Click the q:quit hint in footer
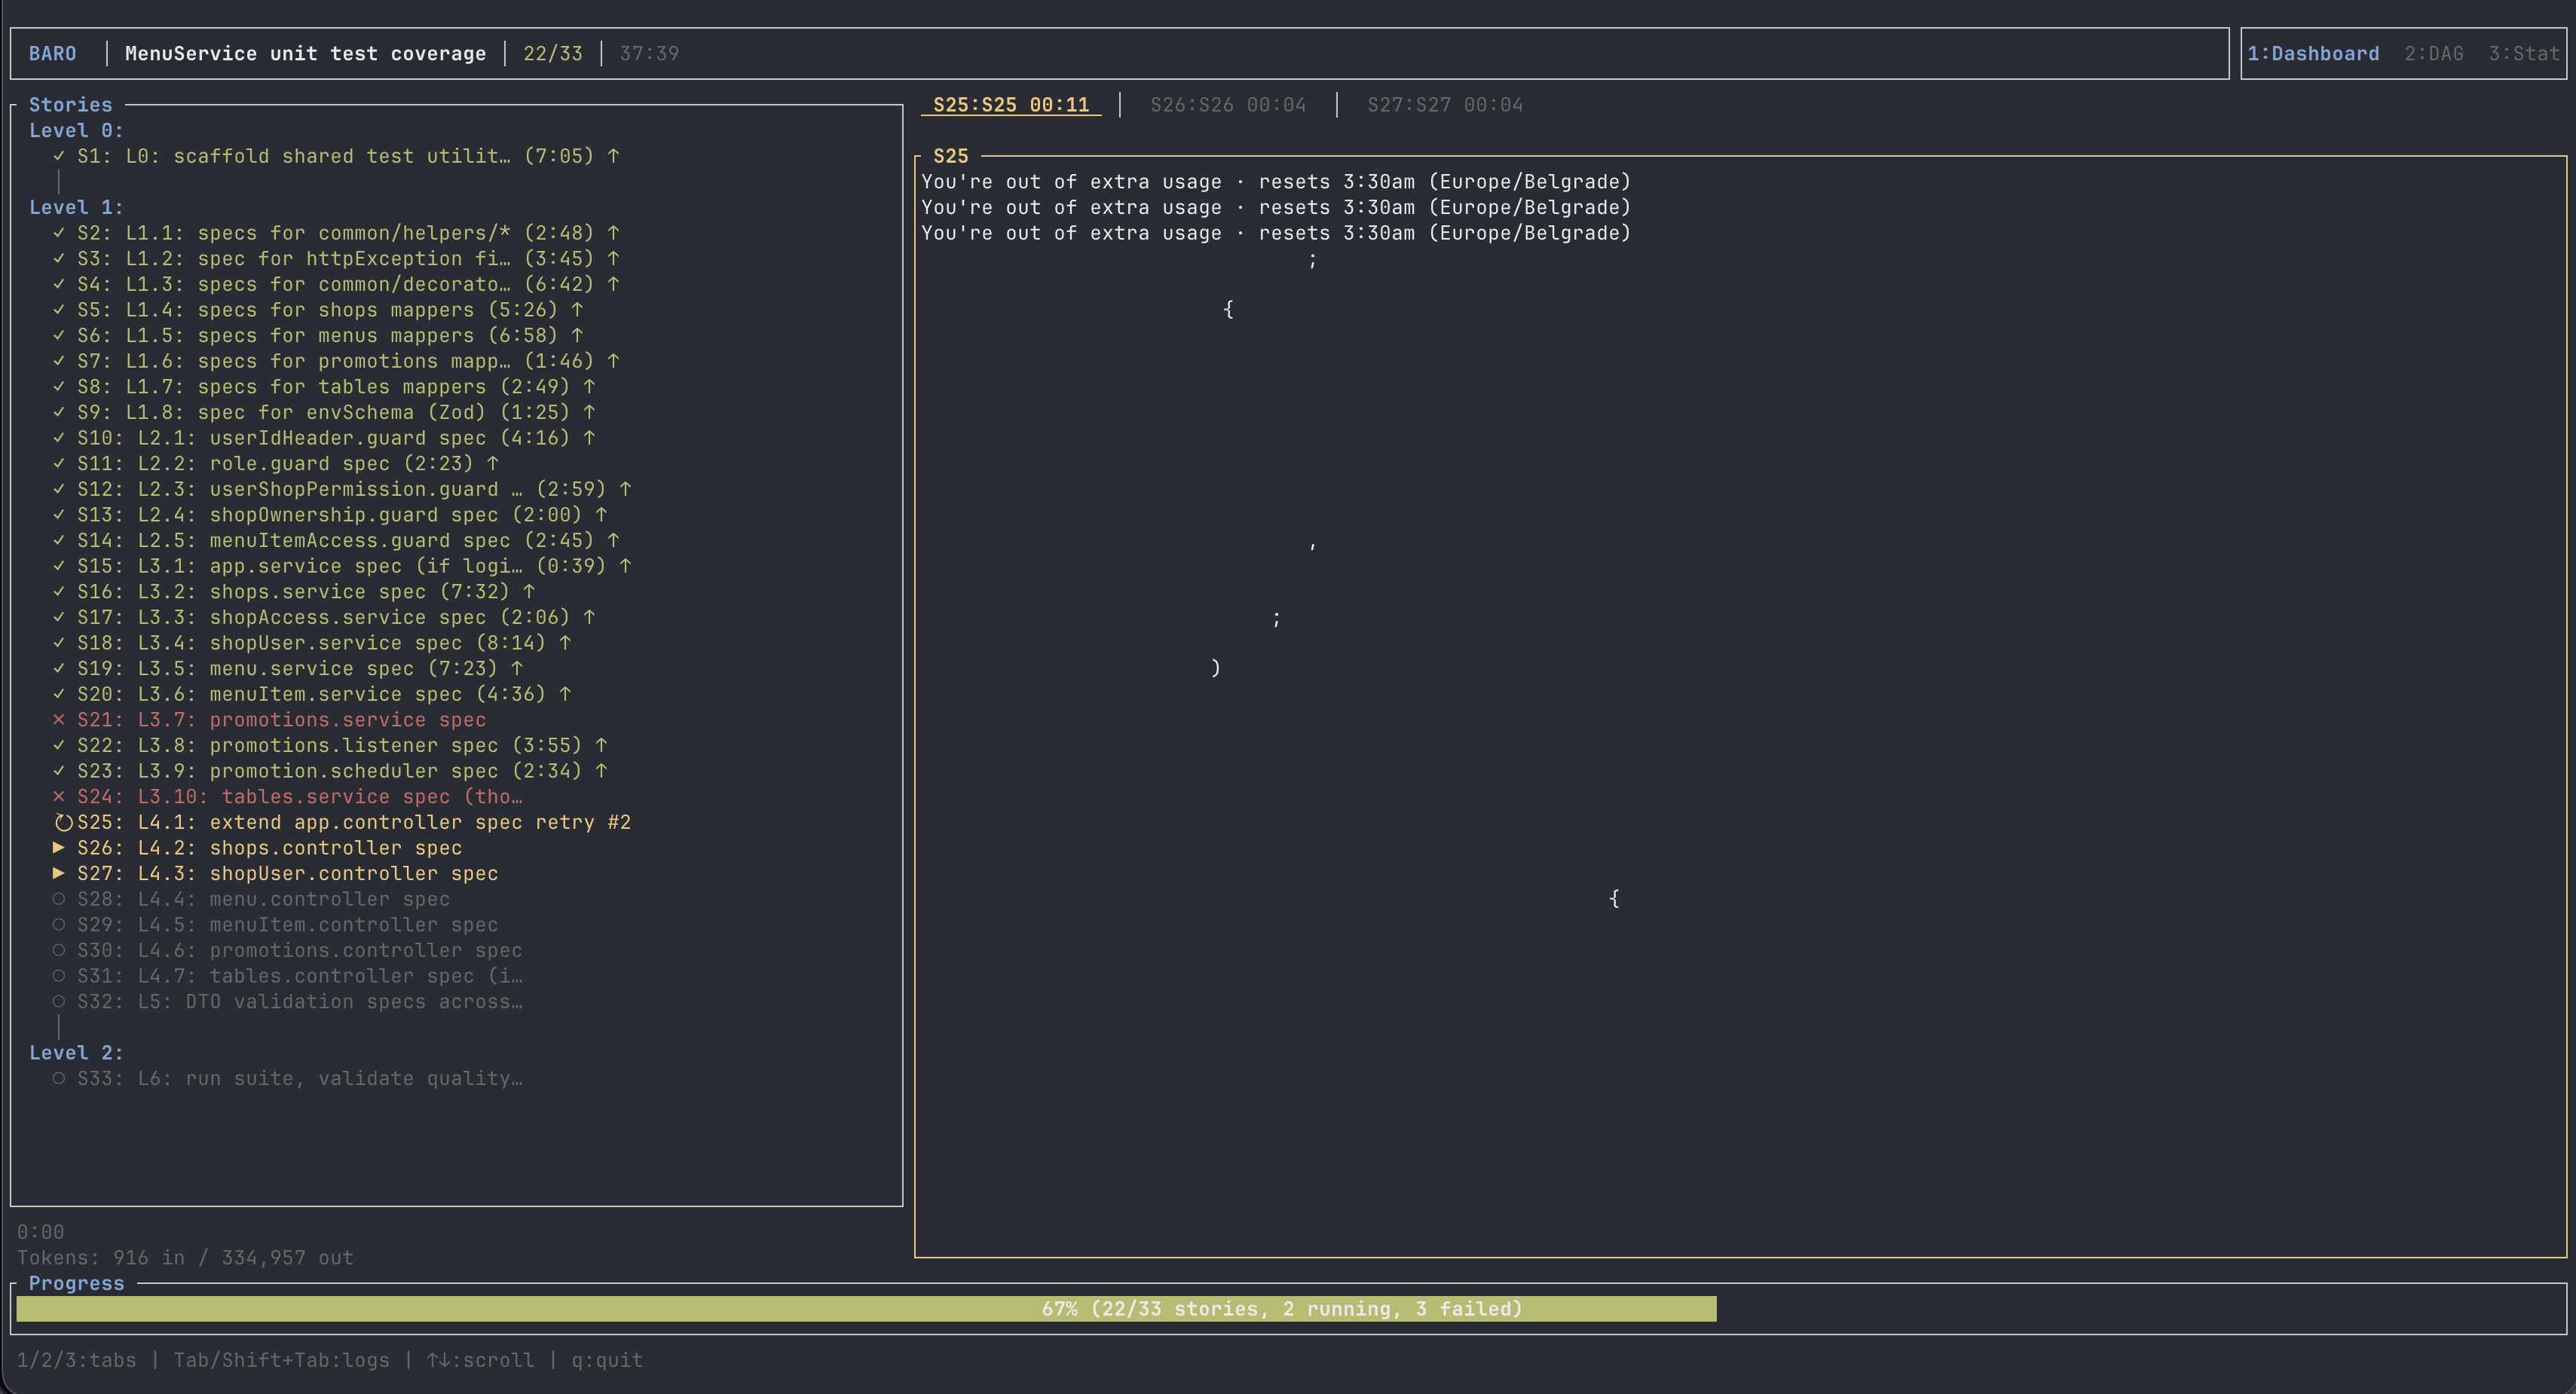The image size is (2576, 1394). tap(607, 1361)
